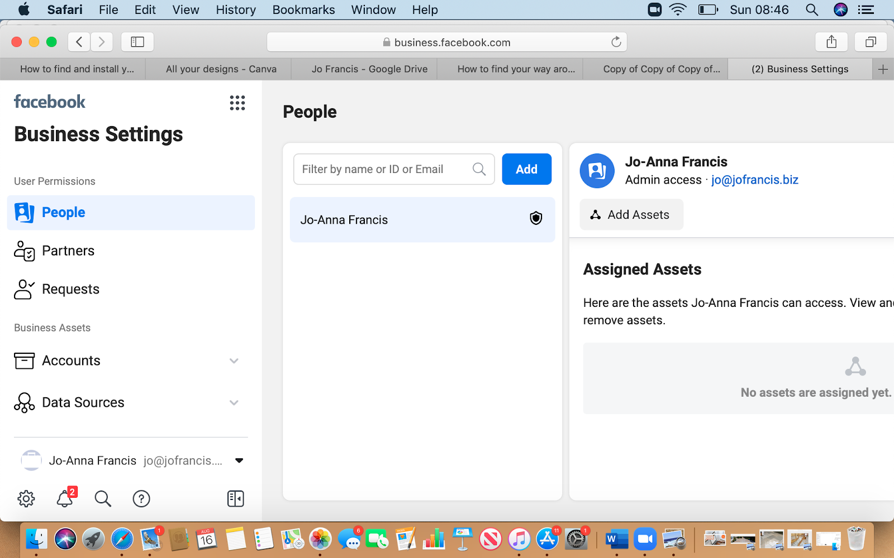Select People under User Permissions
The width and height of the screenshot is (894, 558).
click(x=131, y=213)
